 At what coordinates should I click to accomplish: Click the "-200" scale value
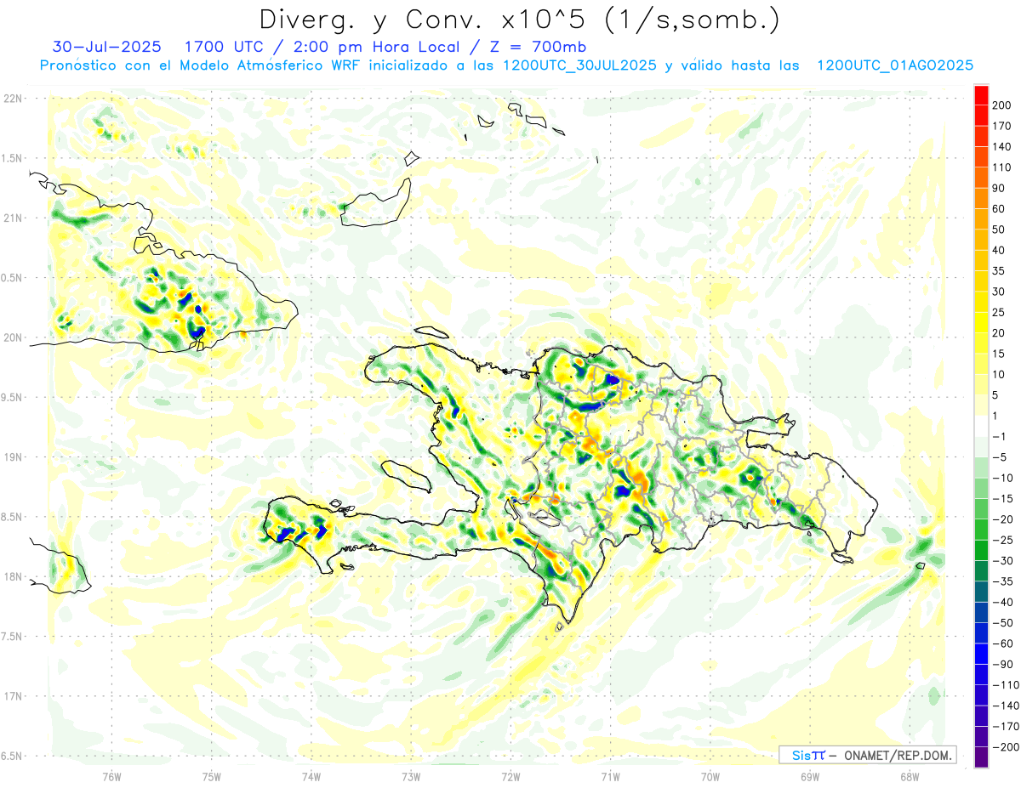[x=1007, y=746]
